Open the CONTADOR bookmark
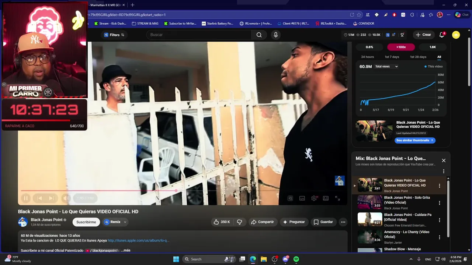472x265 pixels. [x=364, y=24]
